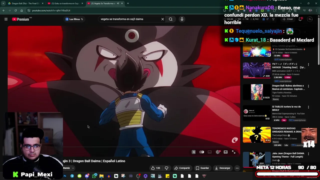Open El Cazador De Excentricidades channel
The image size is (320, 180).
click(x=289, y=49)
